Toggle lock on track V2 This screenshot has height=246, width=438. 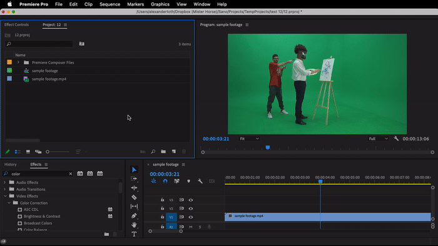click(162, 208)
